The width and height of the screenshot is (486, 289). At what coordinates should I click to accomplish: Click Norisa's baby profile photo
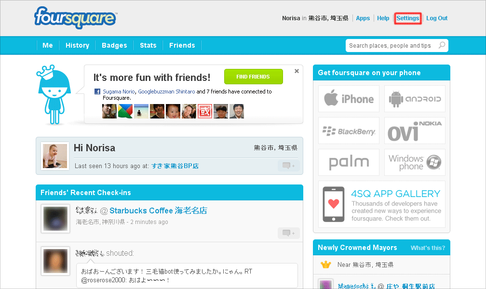(55, 156)
